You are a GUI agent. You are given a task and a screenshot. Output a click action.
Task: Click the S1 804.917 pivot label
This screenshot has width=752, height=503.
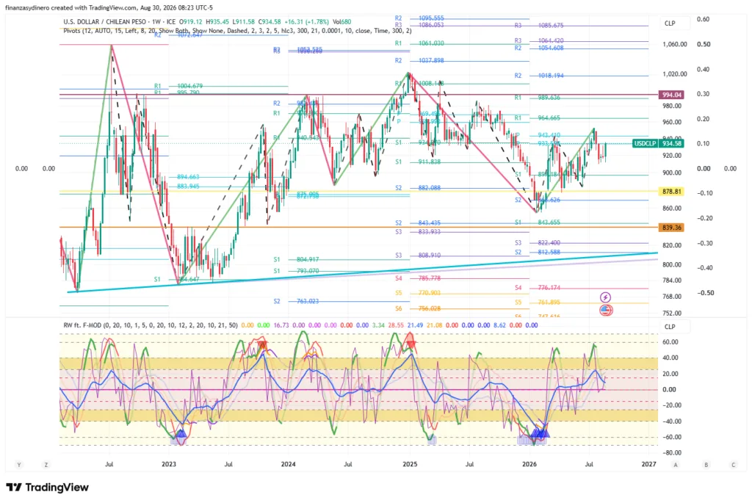[296, 259]
